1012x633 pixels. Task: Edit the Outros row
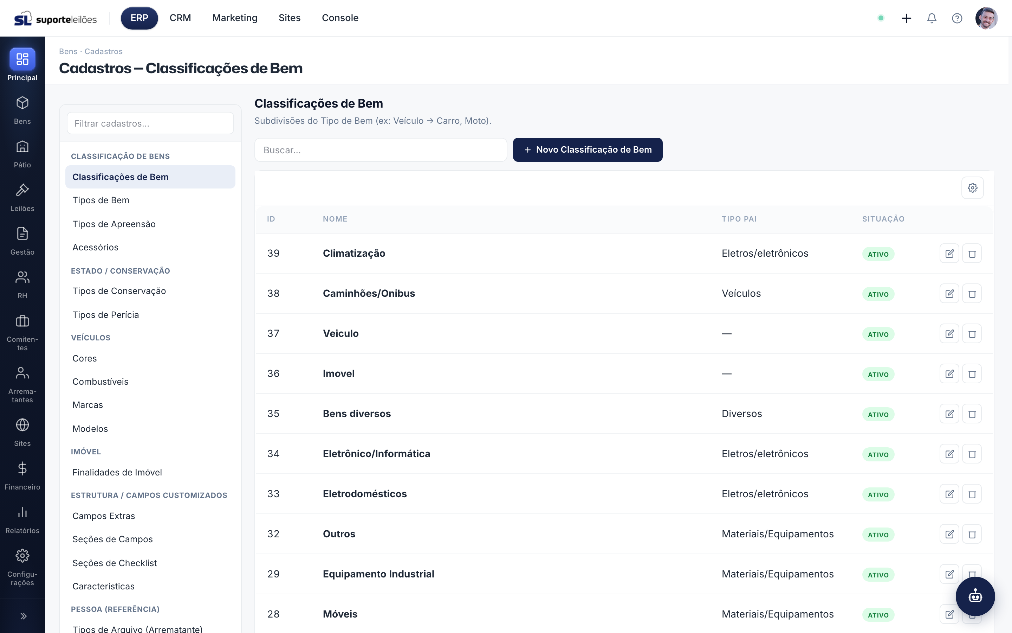(949, 534)
